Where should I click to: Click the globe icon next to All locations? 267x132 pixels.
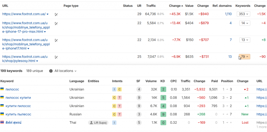(51, 71)
